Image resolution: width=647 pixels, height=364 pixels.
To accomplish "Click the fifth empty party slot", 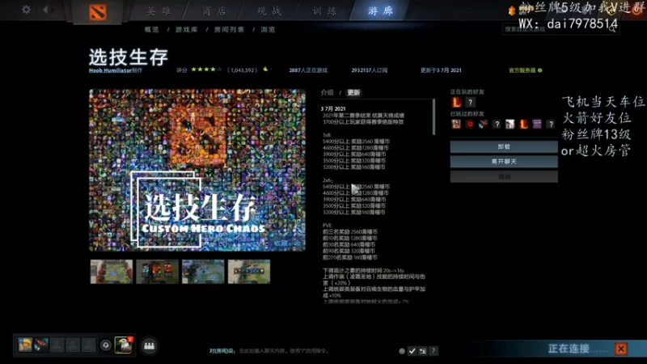I will pos(88,345).
